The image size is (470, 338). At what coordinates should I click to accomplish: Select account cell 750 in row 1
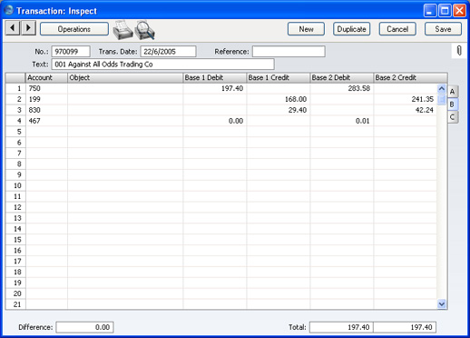(x=46, y=88)
